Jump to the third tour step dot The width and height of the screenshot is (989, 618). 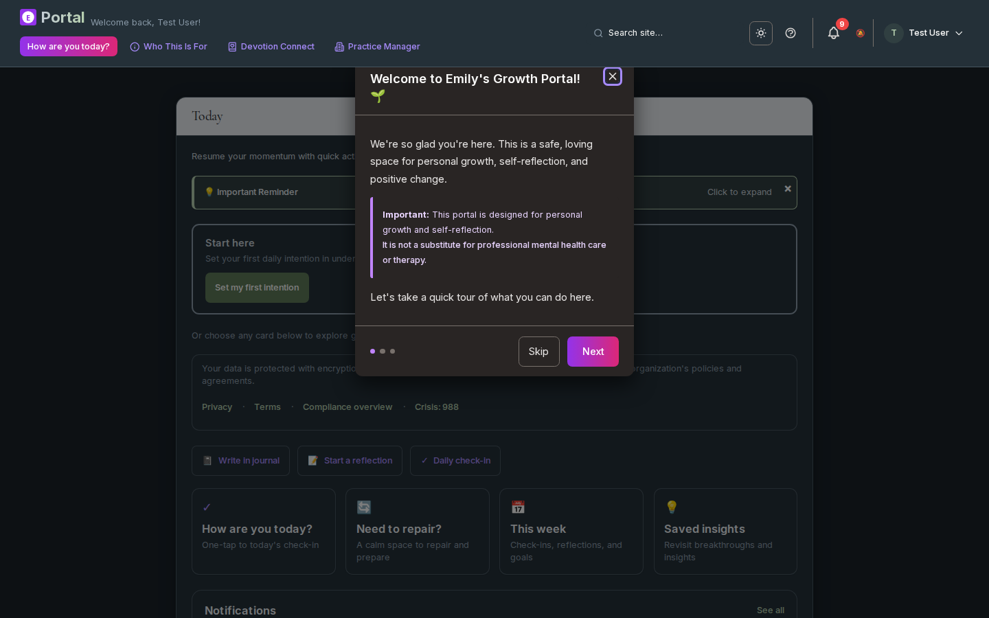[x=393, y=352]
